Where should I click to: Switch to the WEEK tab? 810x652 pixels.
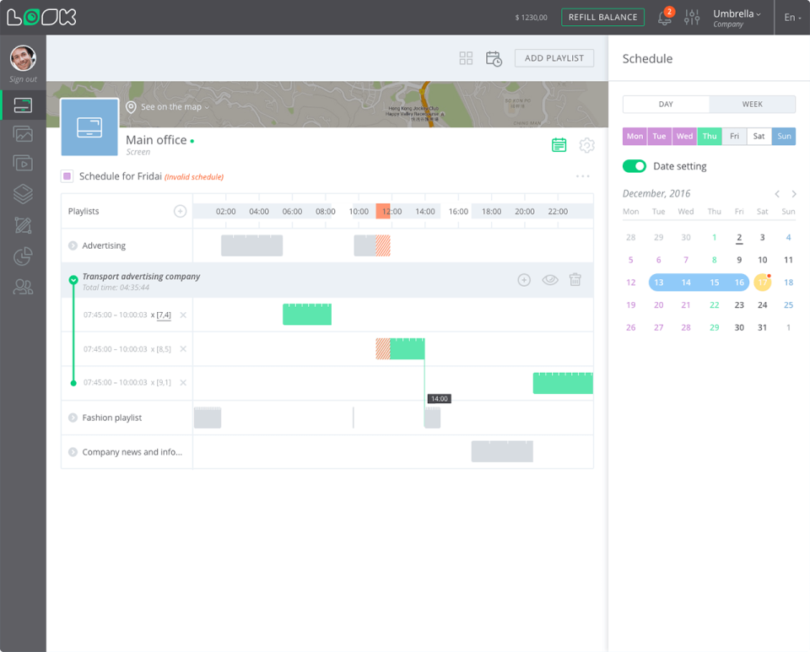pos(752,105)
